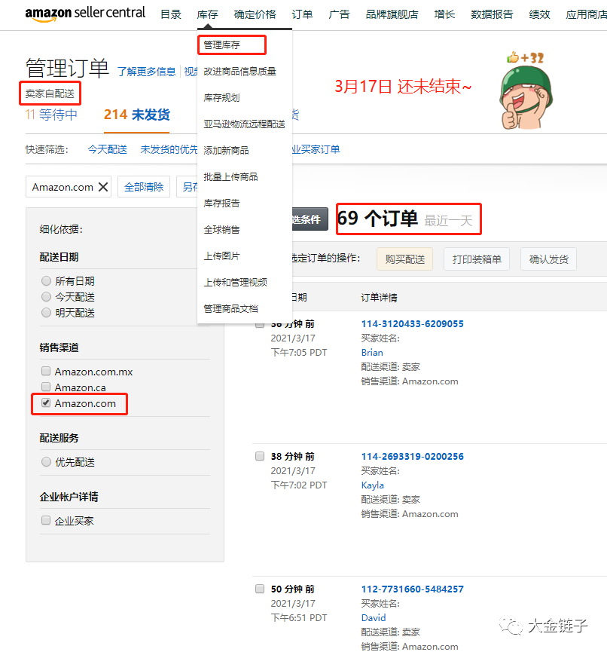Open the 订单 menu
Image resolution: width=607 pixels, height=652 pixels.
tap(302, 14)
